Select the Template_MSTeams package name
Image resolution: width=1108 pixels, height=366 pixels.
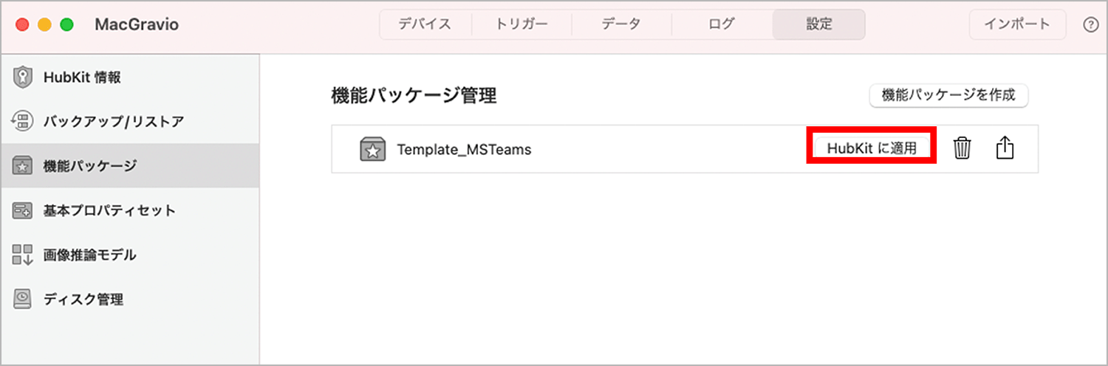464,150
